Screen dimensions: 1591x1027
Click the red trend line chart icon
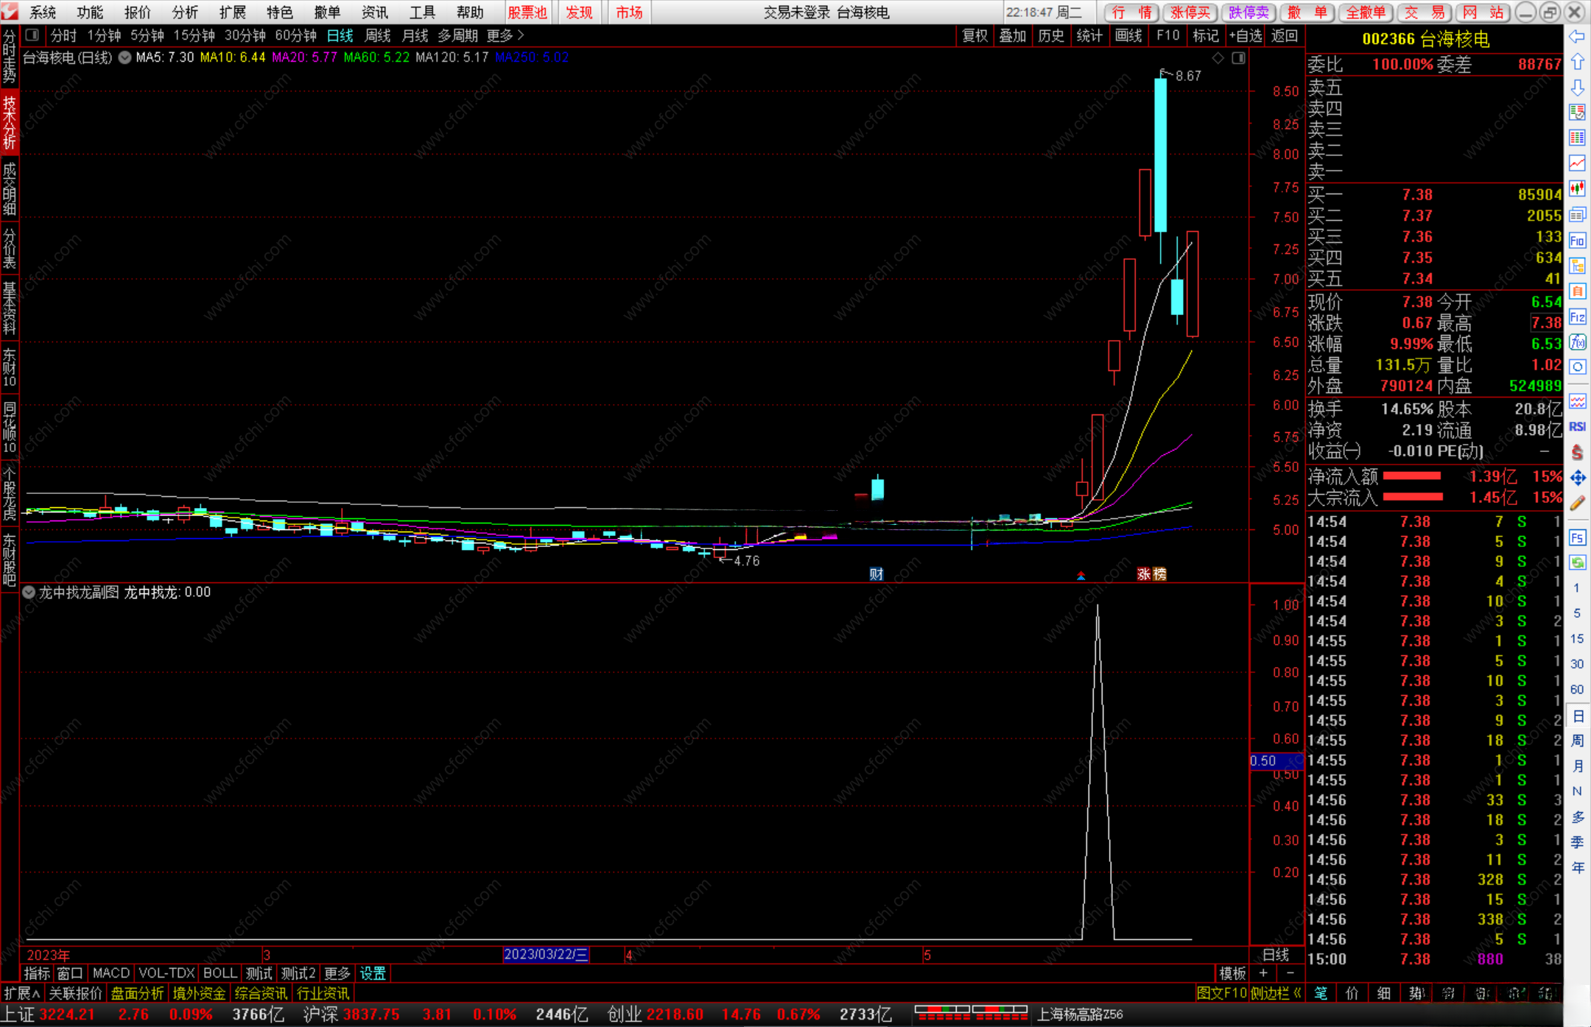coord(1577,163)
